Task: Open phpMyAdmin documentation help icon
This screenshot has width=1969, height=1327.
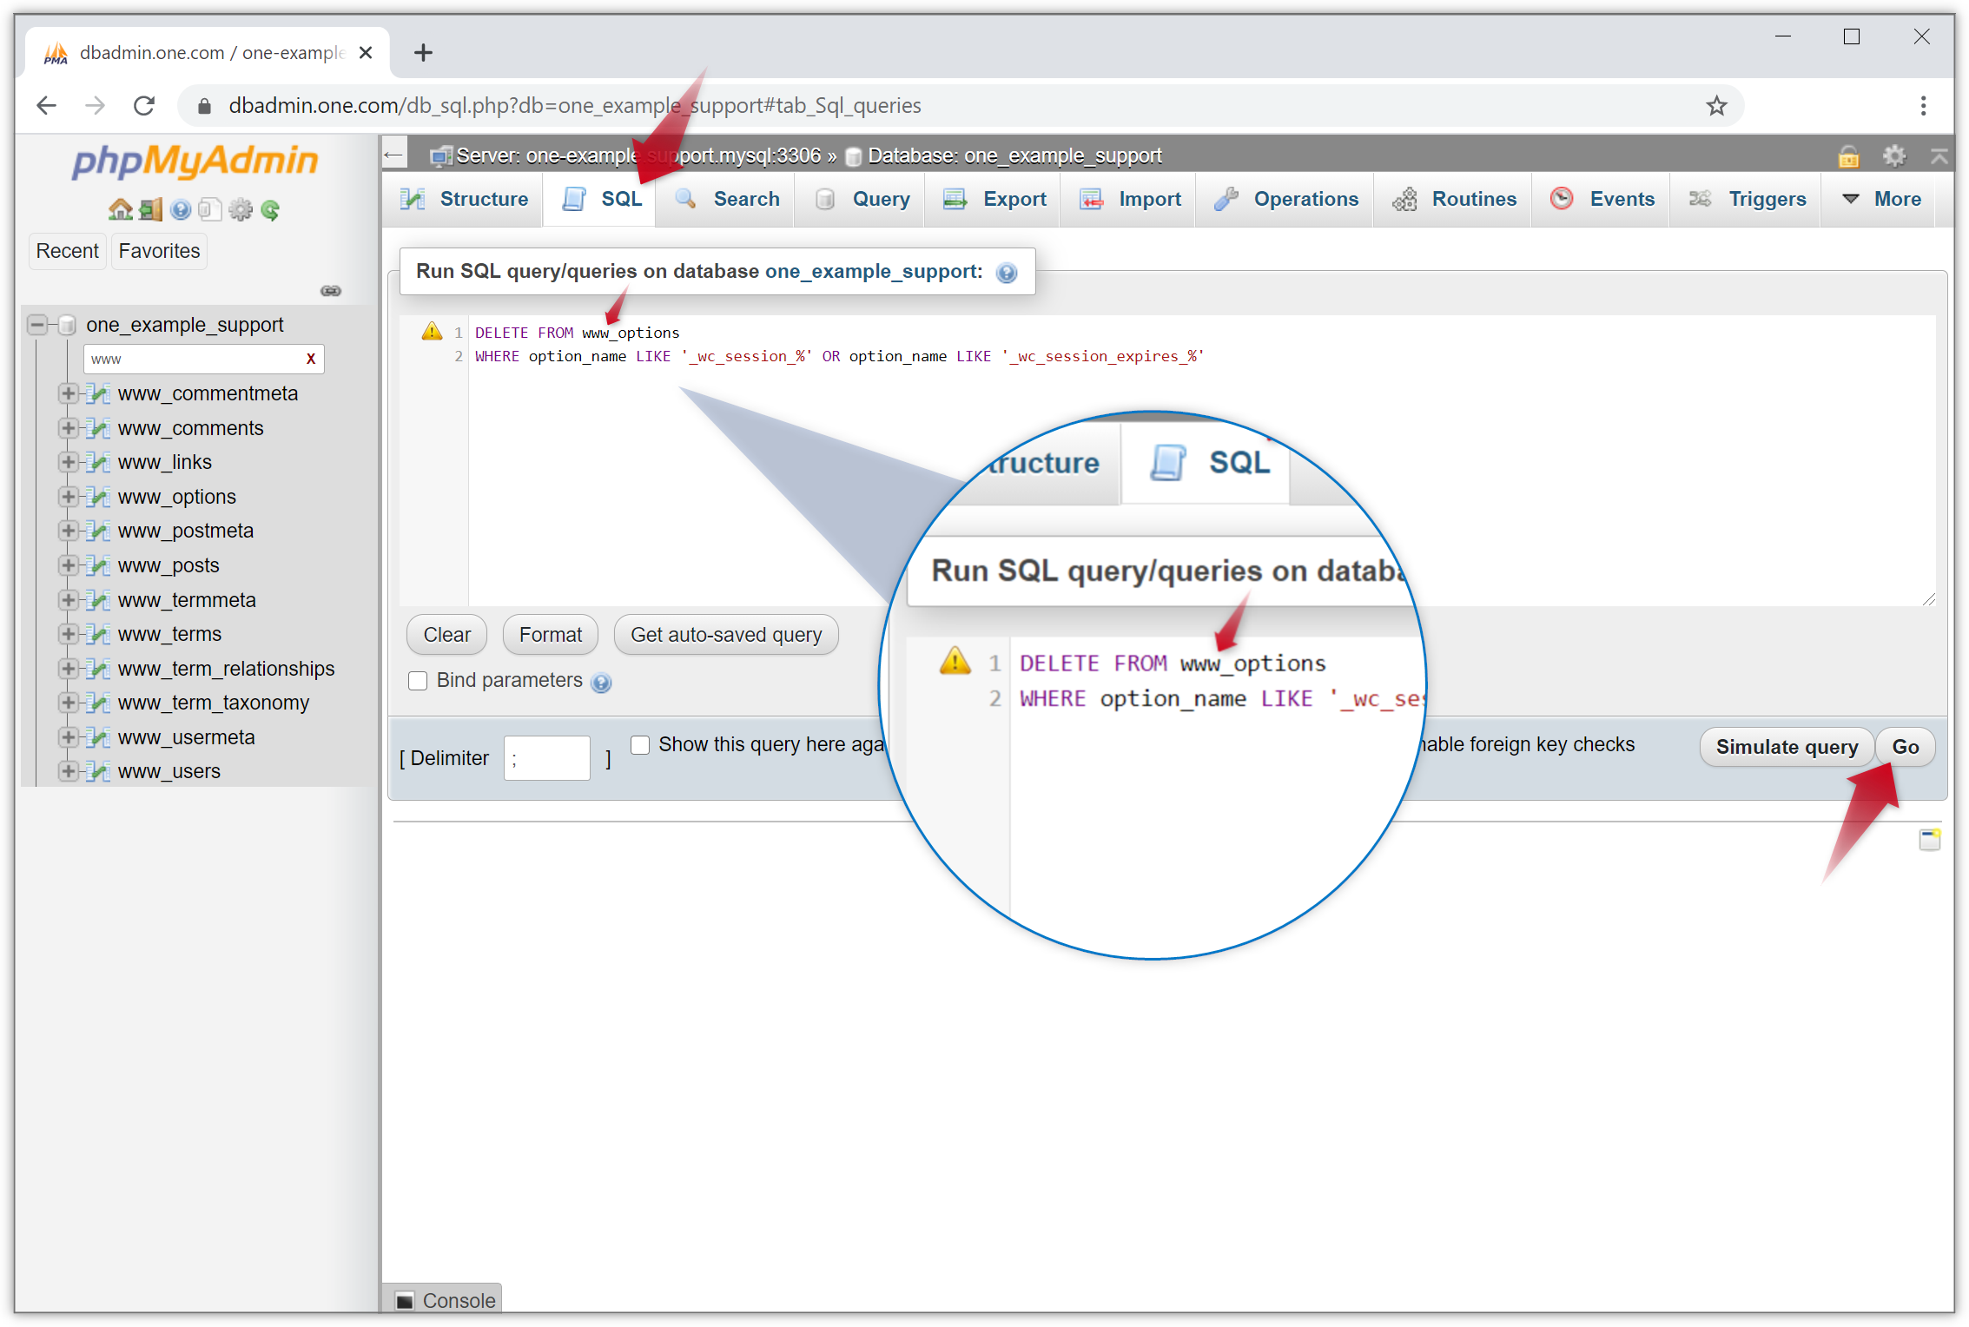Action: (181, 209)
